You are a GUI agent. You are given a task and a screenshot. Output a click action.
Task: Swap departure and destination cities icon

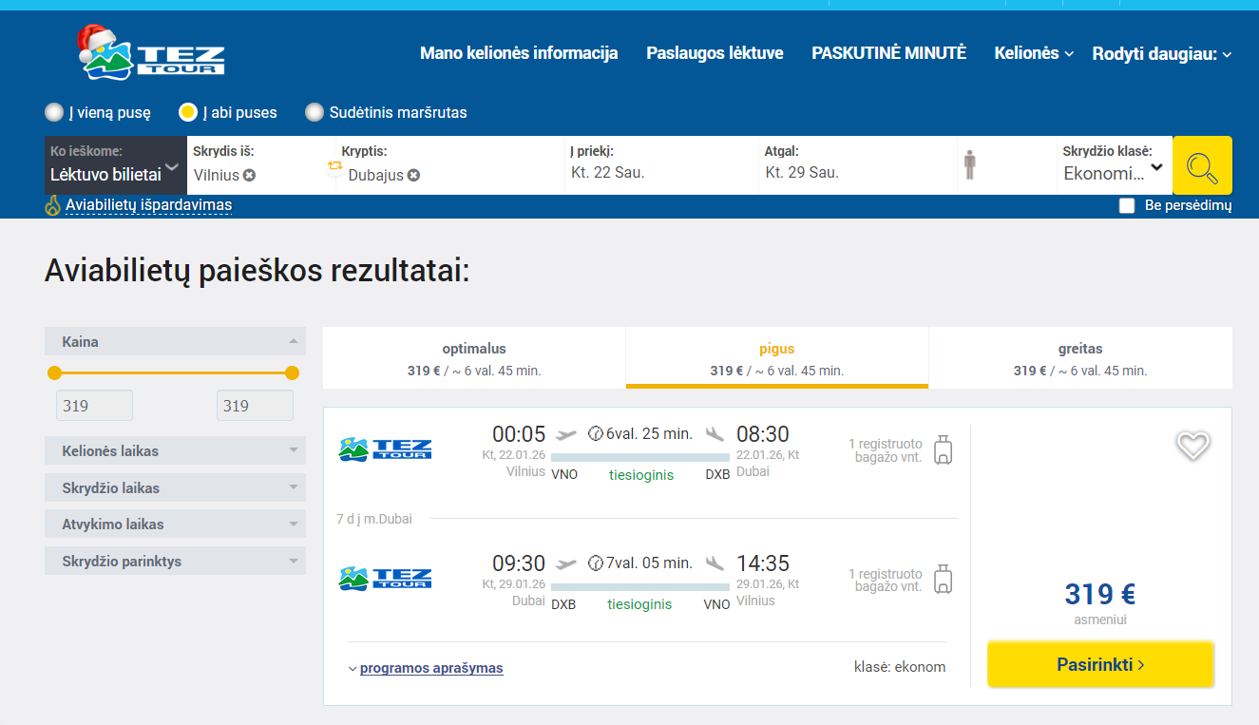click(334, 166)
